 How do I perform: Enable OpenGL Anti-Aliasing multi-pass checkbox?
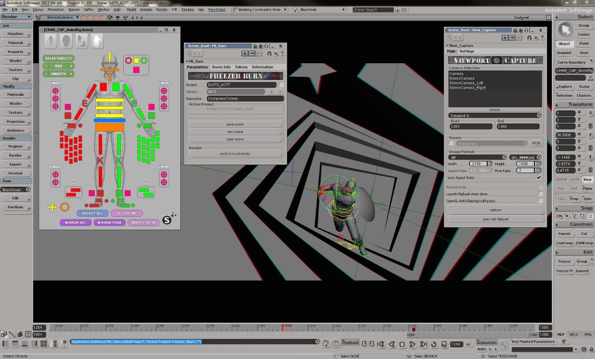click(541, 201)
